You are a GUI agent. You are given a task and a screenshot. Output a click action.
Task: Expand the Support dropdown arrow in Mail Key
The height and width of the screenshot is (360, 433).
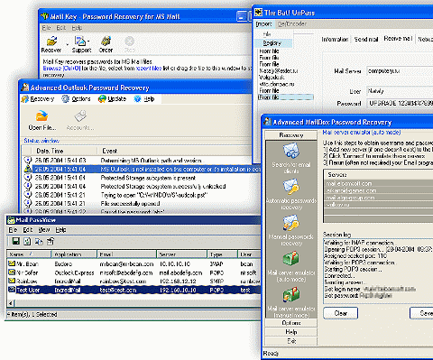pyautogui.click(x=88, y=41)
